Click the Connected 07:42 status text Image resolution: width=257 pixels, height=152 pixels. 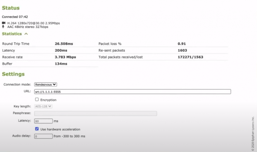coord(15,17)
